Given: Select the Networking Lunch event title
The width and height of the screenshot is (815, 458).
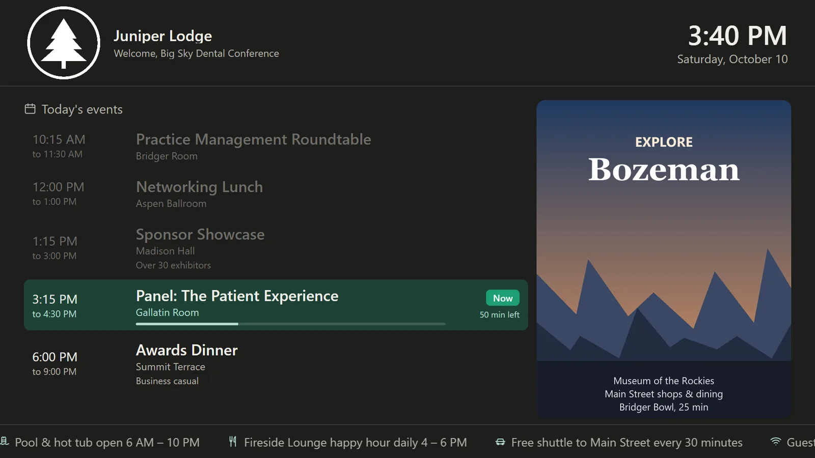Looking at the screenshot, I should (199, 187).
